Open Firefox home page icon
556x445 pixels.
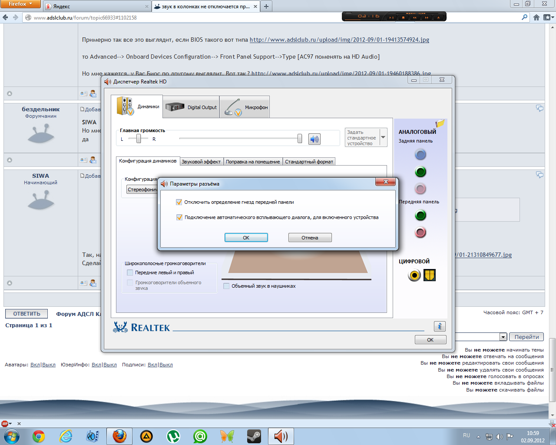(x=536, y=17)
